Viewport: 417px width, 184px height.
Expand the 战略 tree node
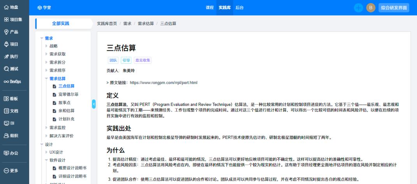(x=47, y=46)
